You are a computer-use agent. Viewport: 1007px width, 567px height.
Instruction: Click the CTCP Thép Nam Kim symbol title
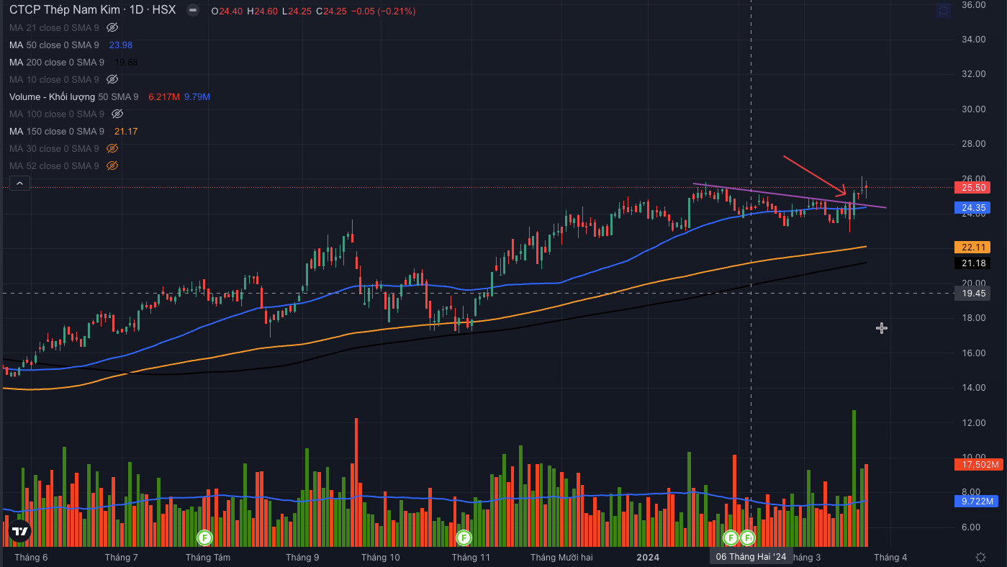(64, 11)
